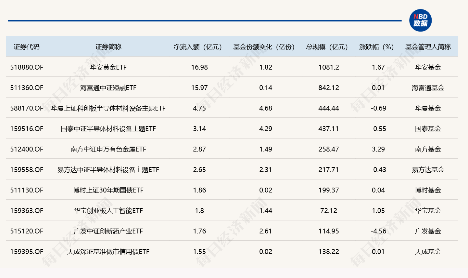
Task: Select the 基金份额变化（亿份）column header
Action: pyautogui.click(x=264, y=47)
